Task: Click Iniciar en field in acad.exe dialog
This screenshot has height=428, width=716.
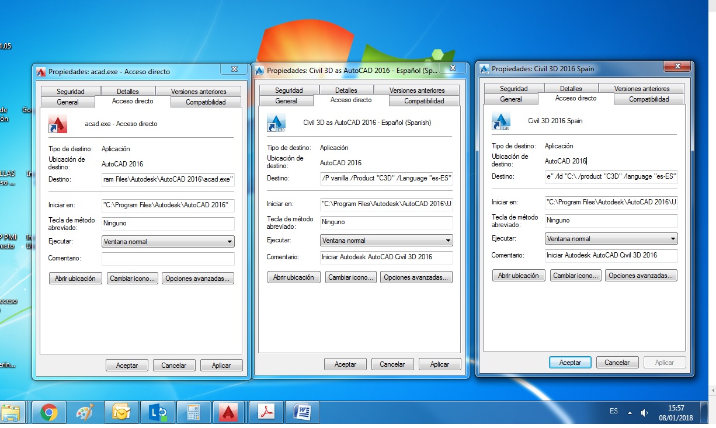Action: click(x=168, y=206)
